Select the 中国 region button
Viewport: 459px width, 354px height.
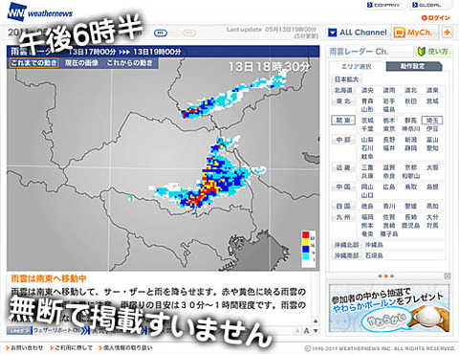pos(343,187)
